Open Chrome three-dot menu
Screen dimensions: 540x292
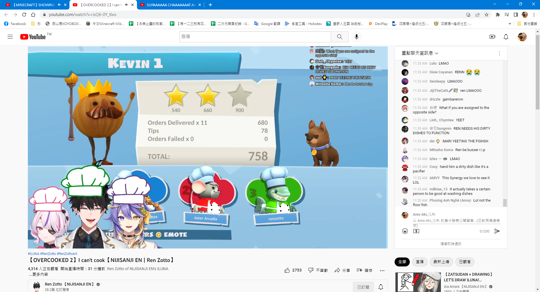click(x=534, y=15)
